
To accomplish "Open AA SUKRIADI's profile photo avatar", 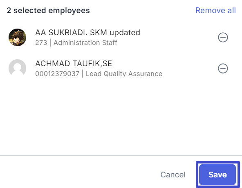I will [17, 37].
